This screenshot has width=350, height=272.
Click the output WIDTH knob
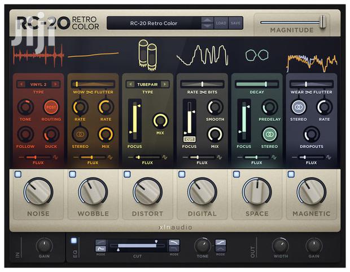281,246
